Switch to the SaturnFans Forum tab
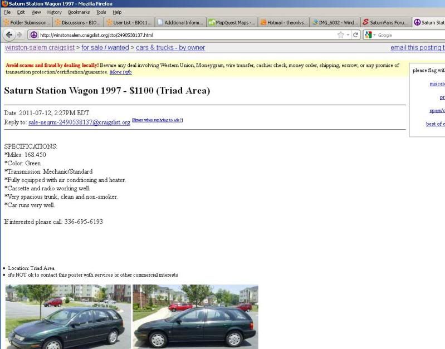This screenshot has width=445, height=349. [x=387, y=22]
